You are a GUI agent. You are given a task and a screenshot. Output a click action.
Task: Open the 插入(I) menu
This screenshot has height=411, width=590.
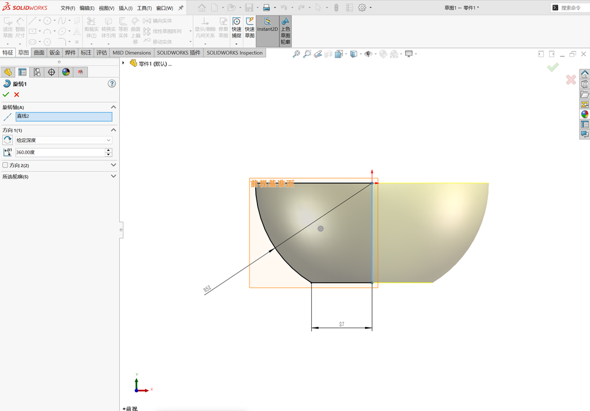pyautogui.click(x=125, y=8)
